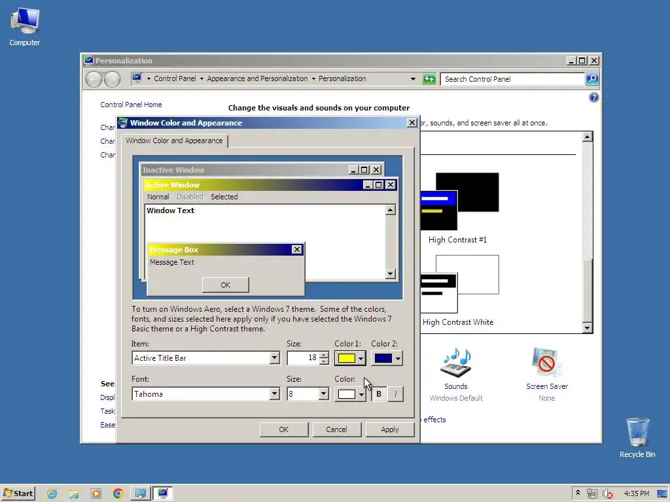Open the Start menu
The image size is (670, 502).
pos(18,494)
